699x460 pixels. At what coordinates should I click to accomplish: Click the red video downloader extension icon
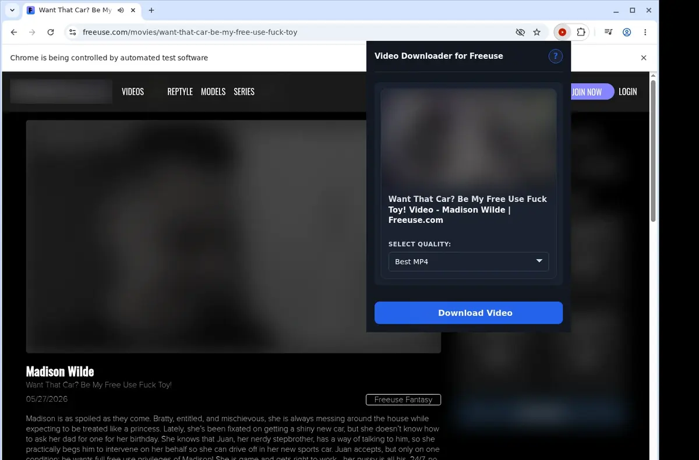(x=562, y=33)
